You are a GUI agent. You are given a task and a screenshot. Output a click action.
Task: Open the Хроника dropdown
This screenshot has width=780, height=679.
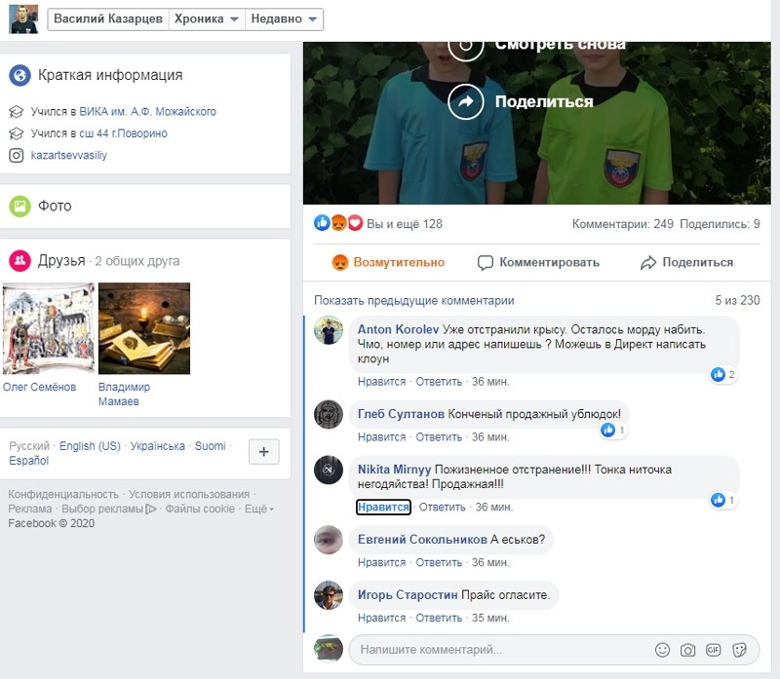coord(206,19)
